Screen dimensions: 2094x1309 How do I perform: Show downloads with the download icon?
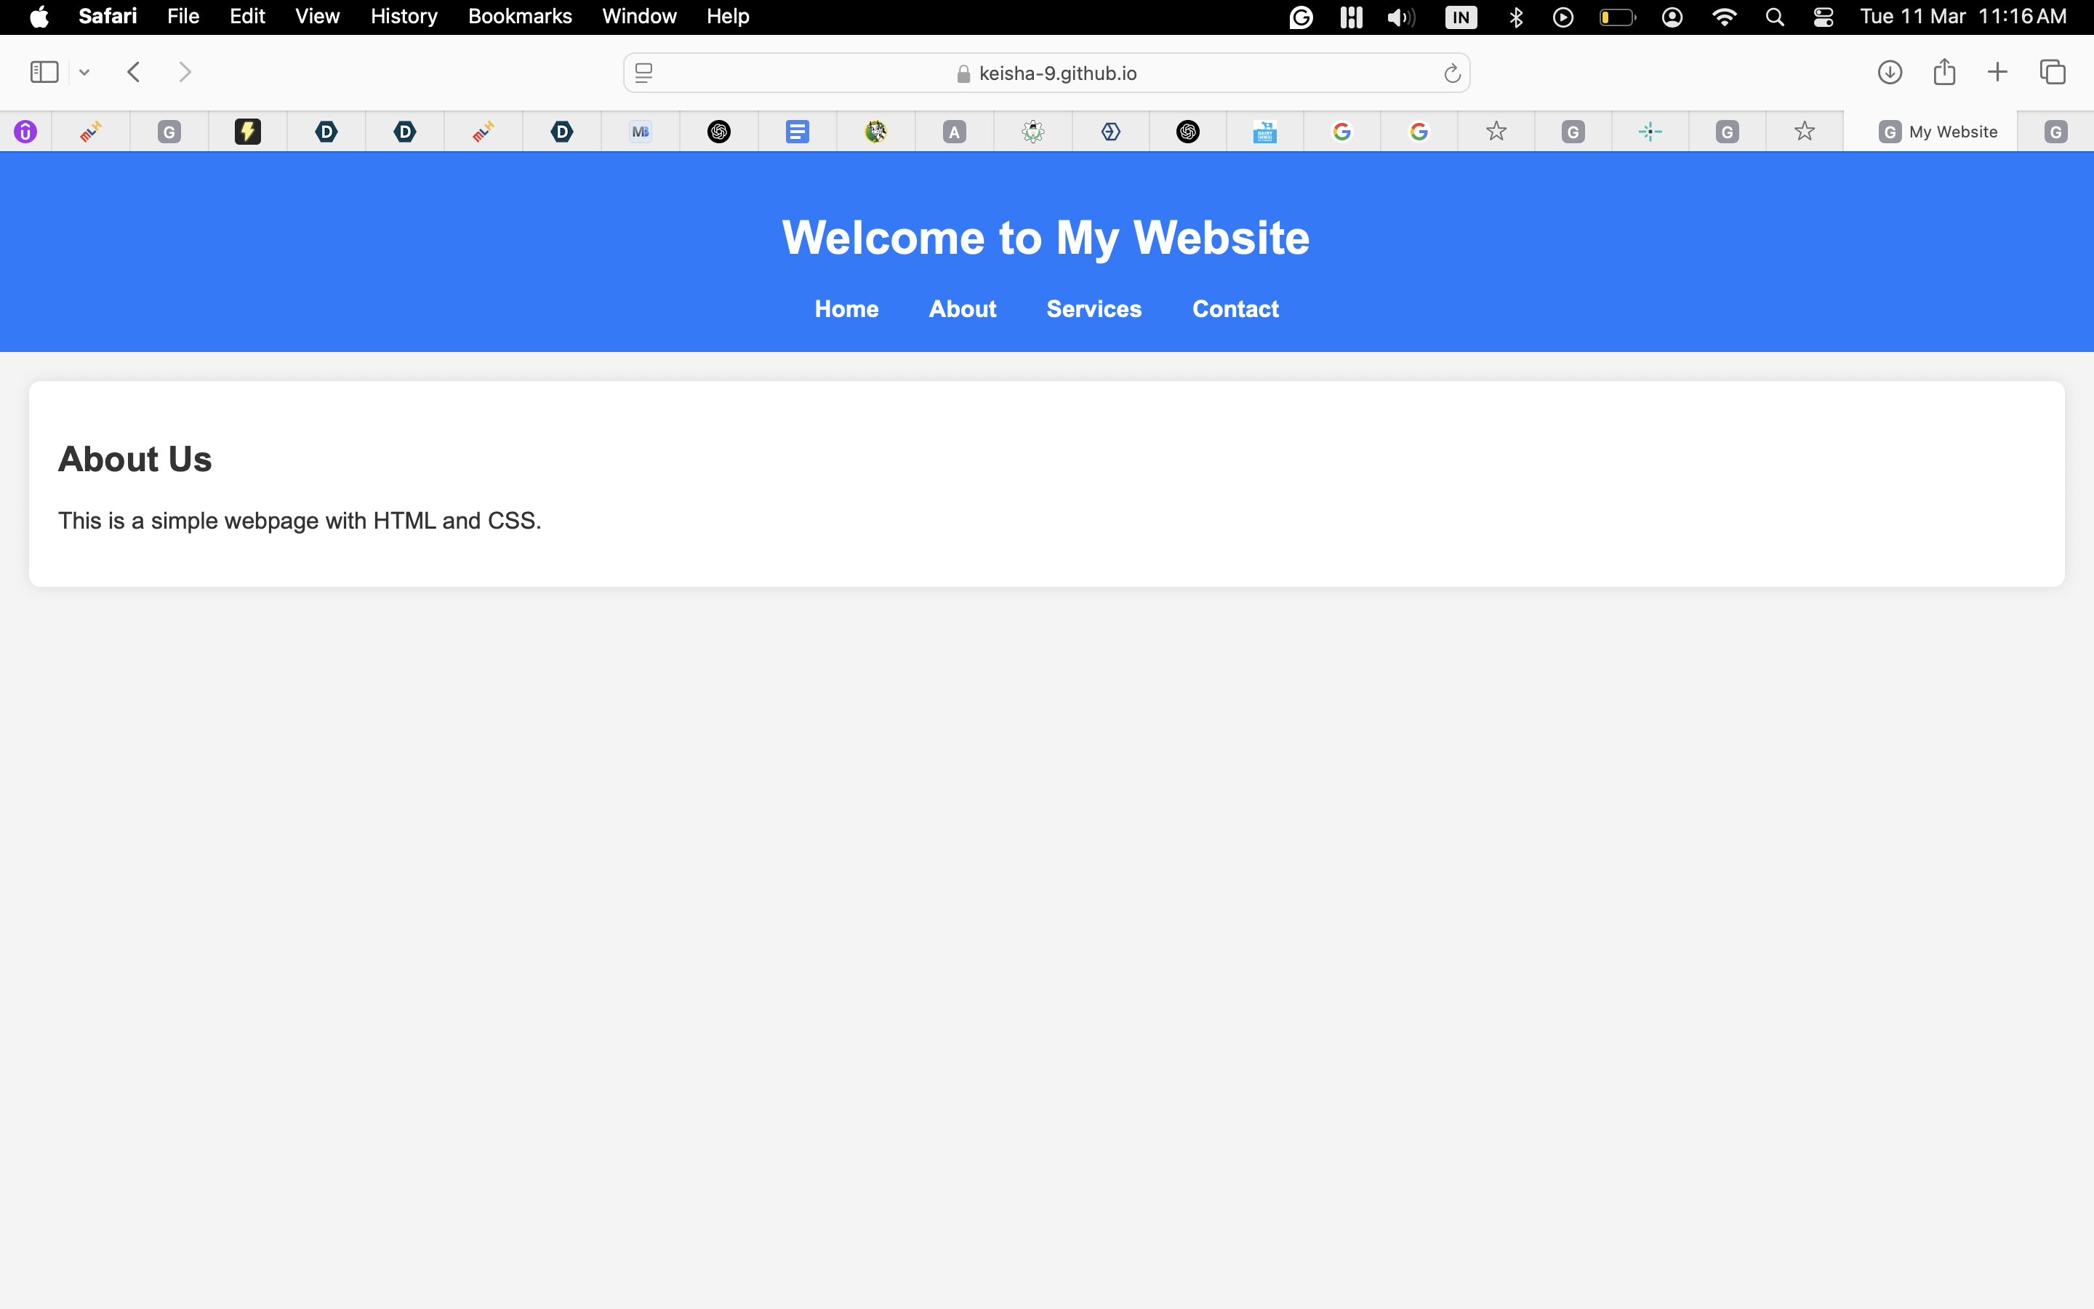pos(1890,72)
